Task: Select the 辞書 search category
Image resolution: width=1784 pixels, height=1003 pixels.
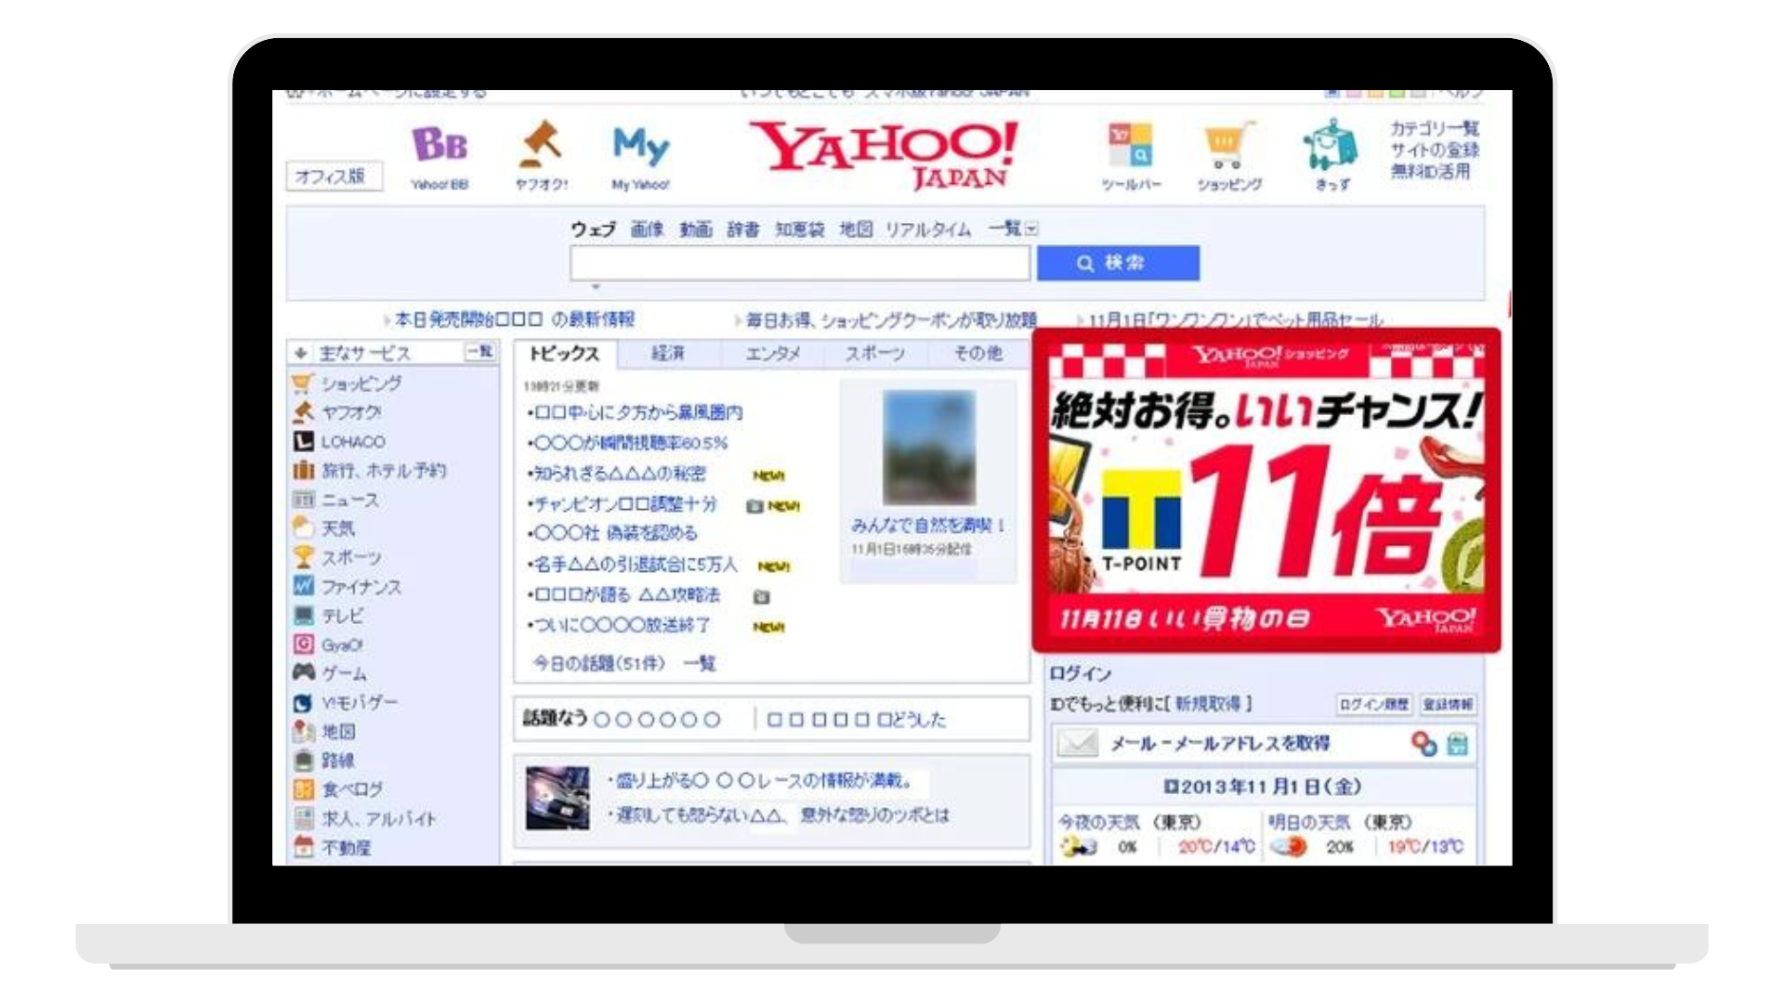Action: pyautogui.click(x=742, y=229)
